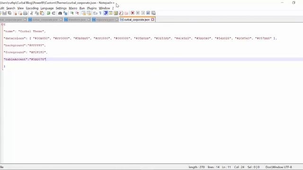Stop macro recording toolbar icon
The image size is (303, 170).
138,13
